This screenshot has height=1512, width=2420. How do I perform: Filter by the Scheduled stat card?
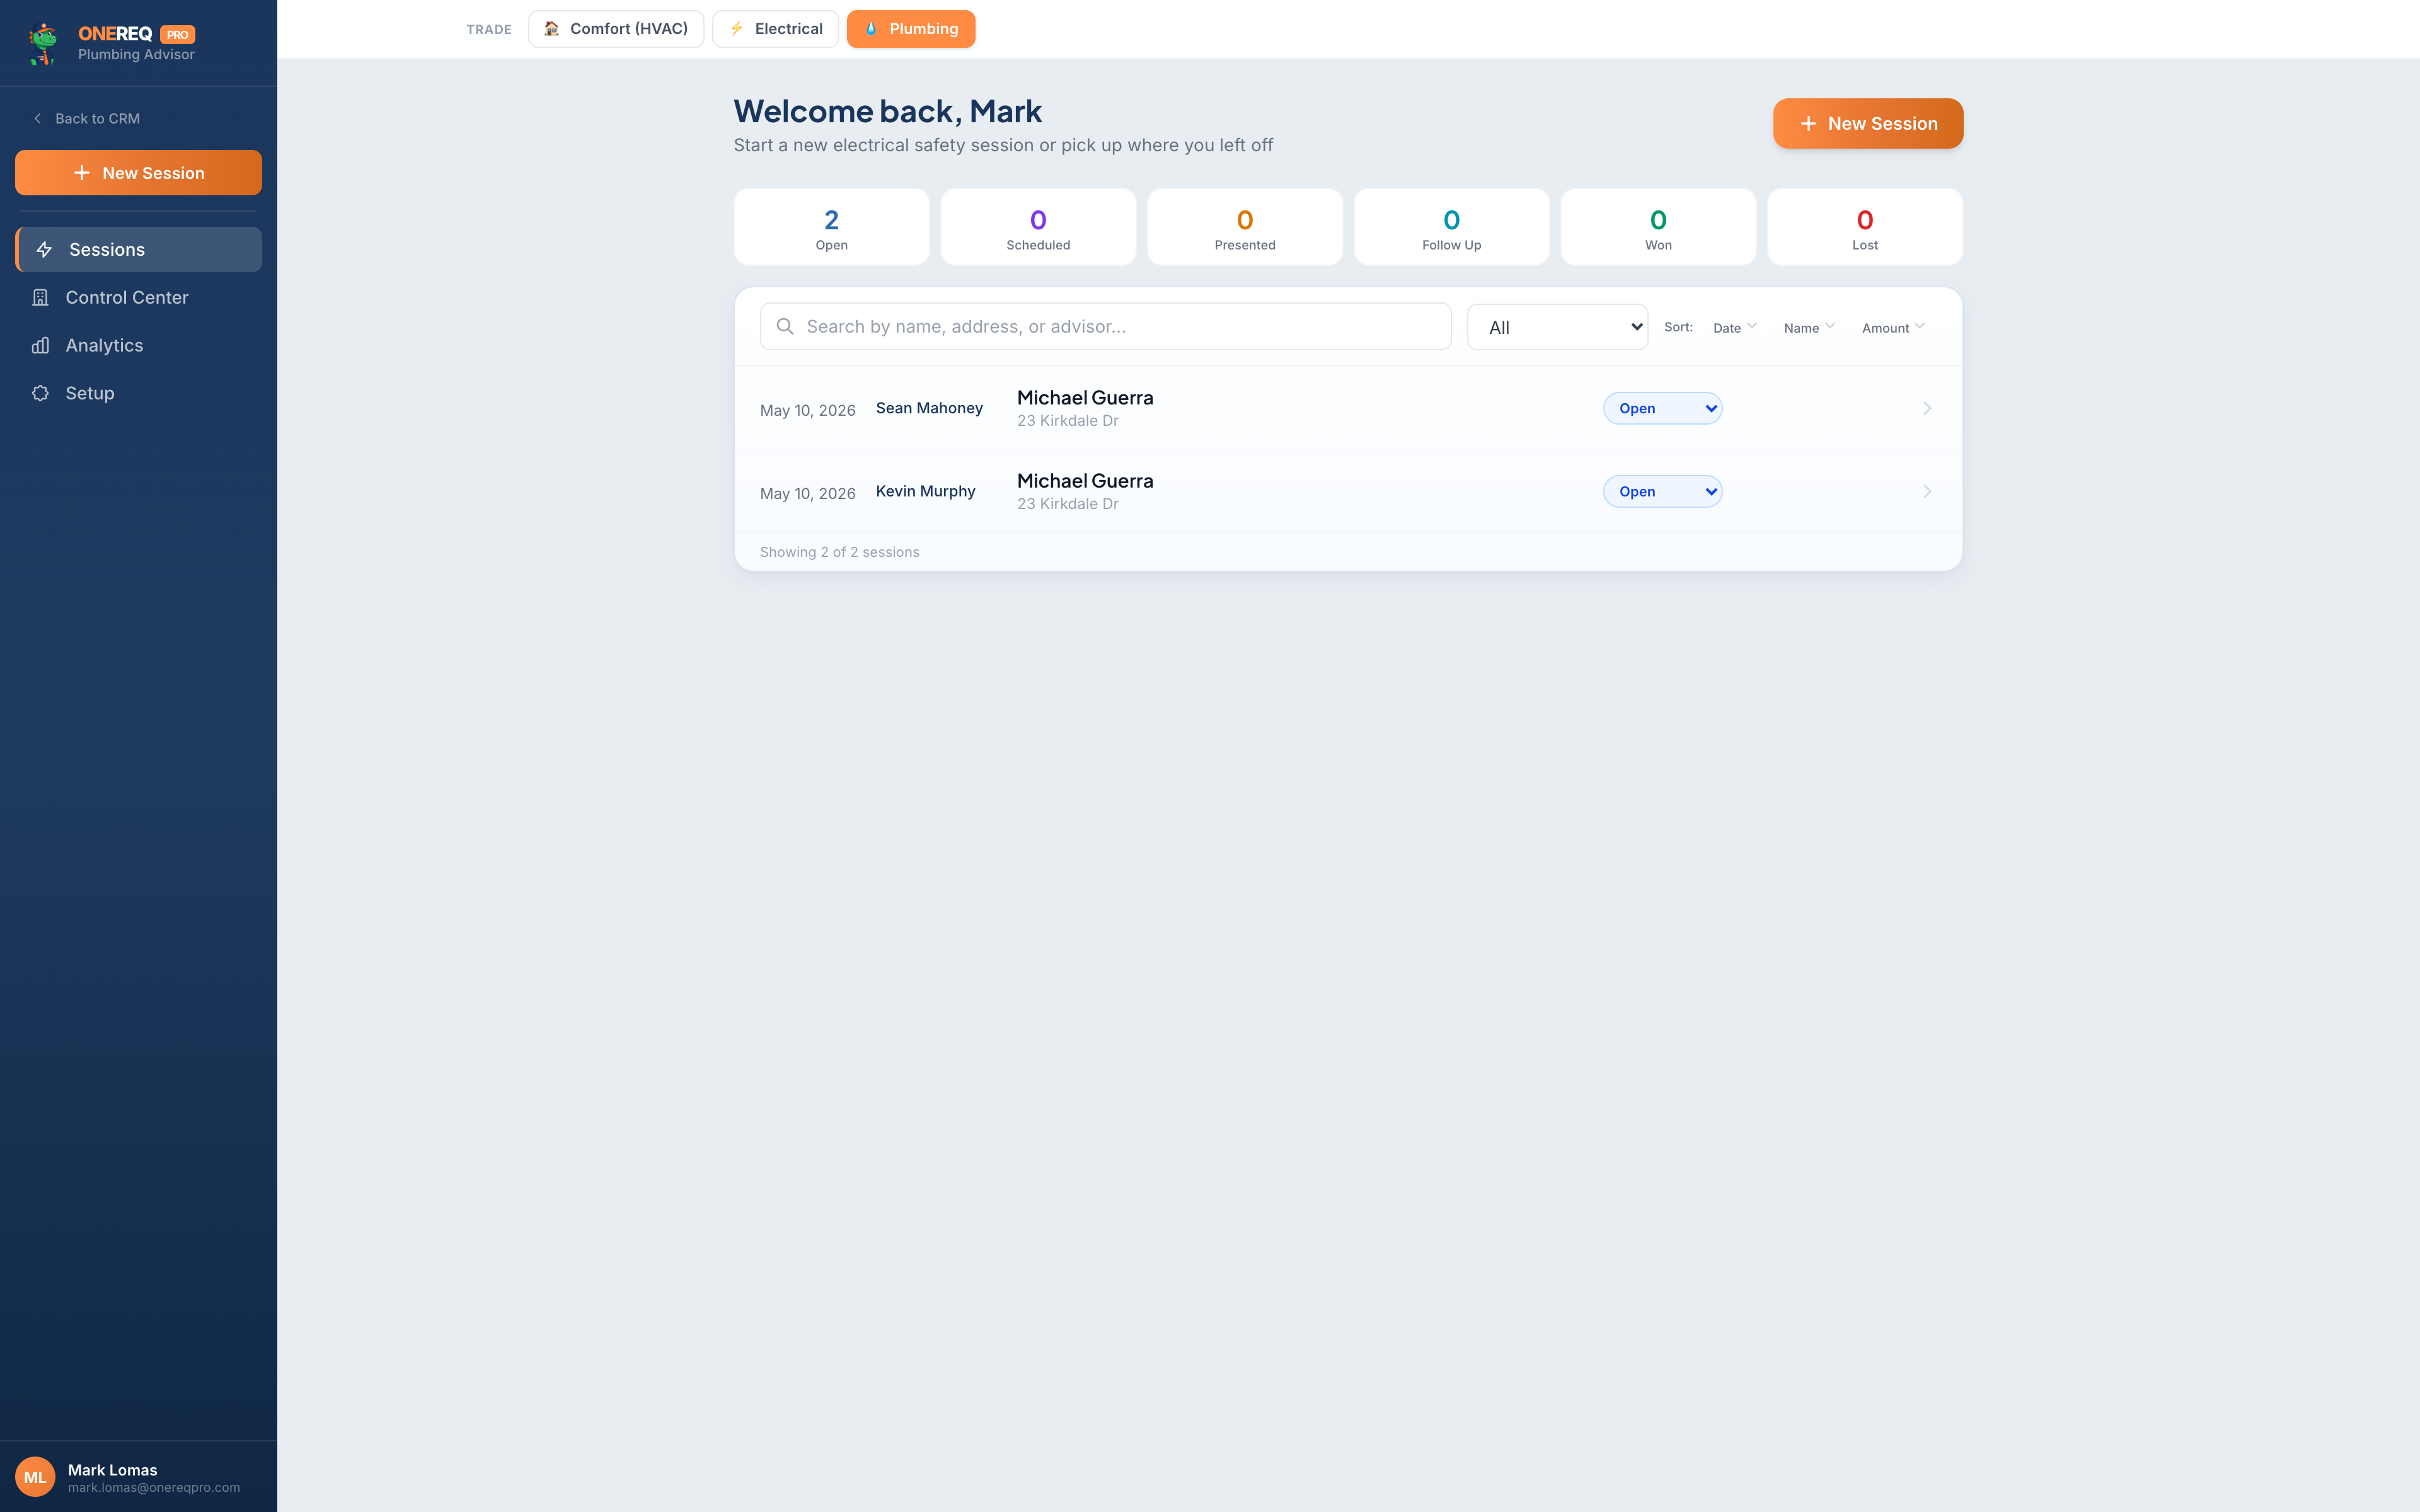coord(1038,227)
